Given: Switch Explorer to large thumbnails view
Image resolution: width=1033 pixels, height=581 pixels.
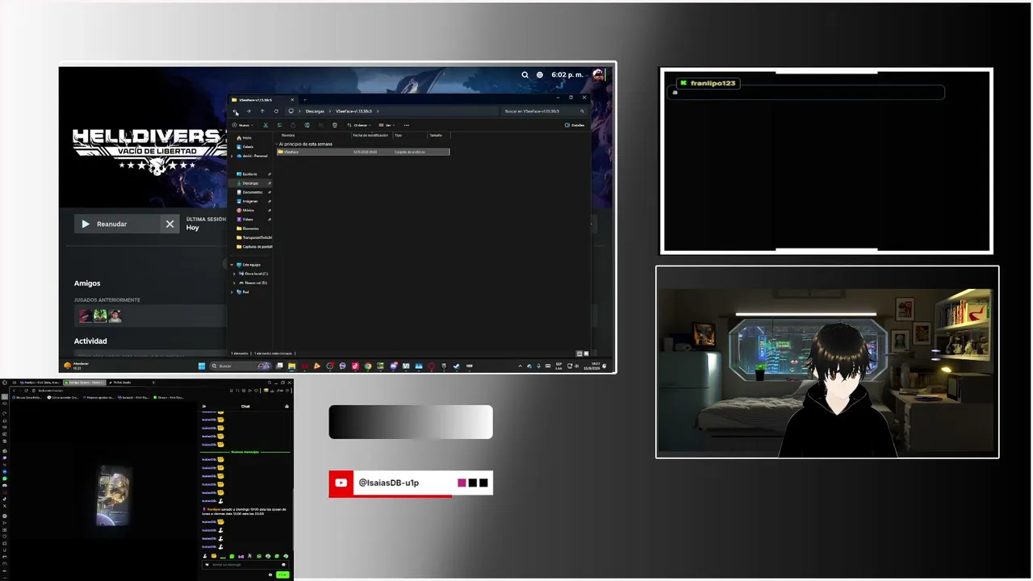Looking at the screenshot, I should 586,353.
